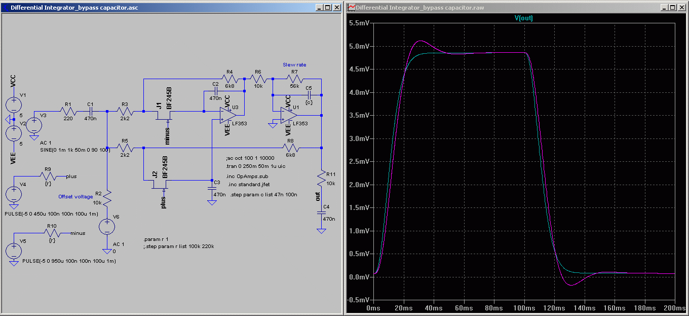Click the 'Slew rate' comment text
This screenshot has width=689, height=316.
(x=294, y=65)
